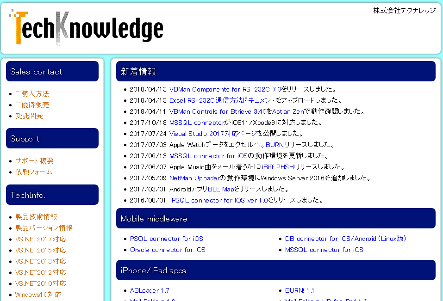Click the Mobile middleware section header
Viewport: 443px width, 301px height.
coord(276,218)
